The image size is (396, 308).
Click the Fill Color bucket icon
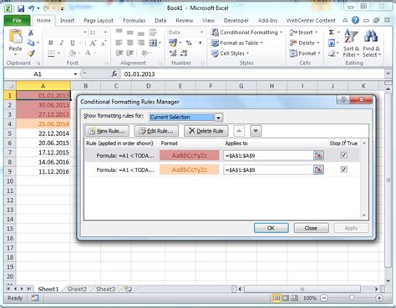[72, 53]
